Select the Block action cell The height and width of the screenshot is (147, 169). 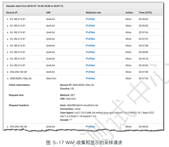(129, 127)
